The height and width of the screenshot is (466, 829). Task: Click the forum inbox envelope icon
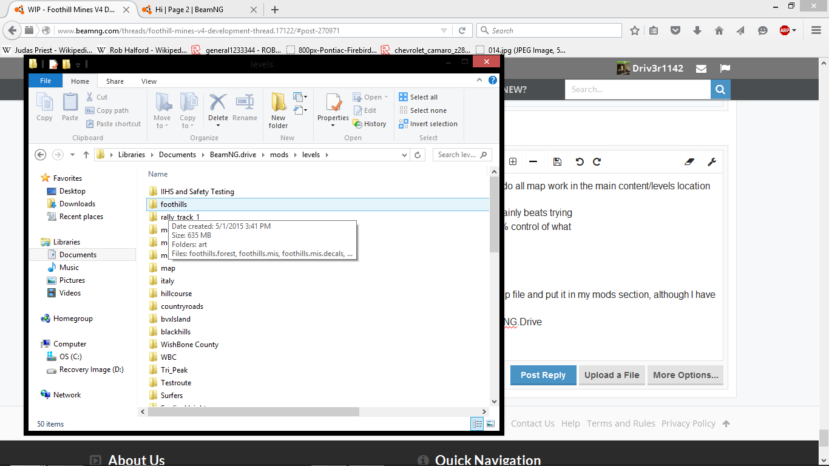click(701, 69)
